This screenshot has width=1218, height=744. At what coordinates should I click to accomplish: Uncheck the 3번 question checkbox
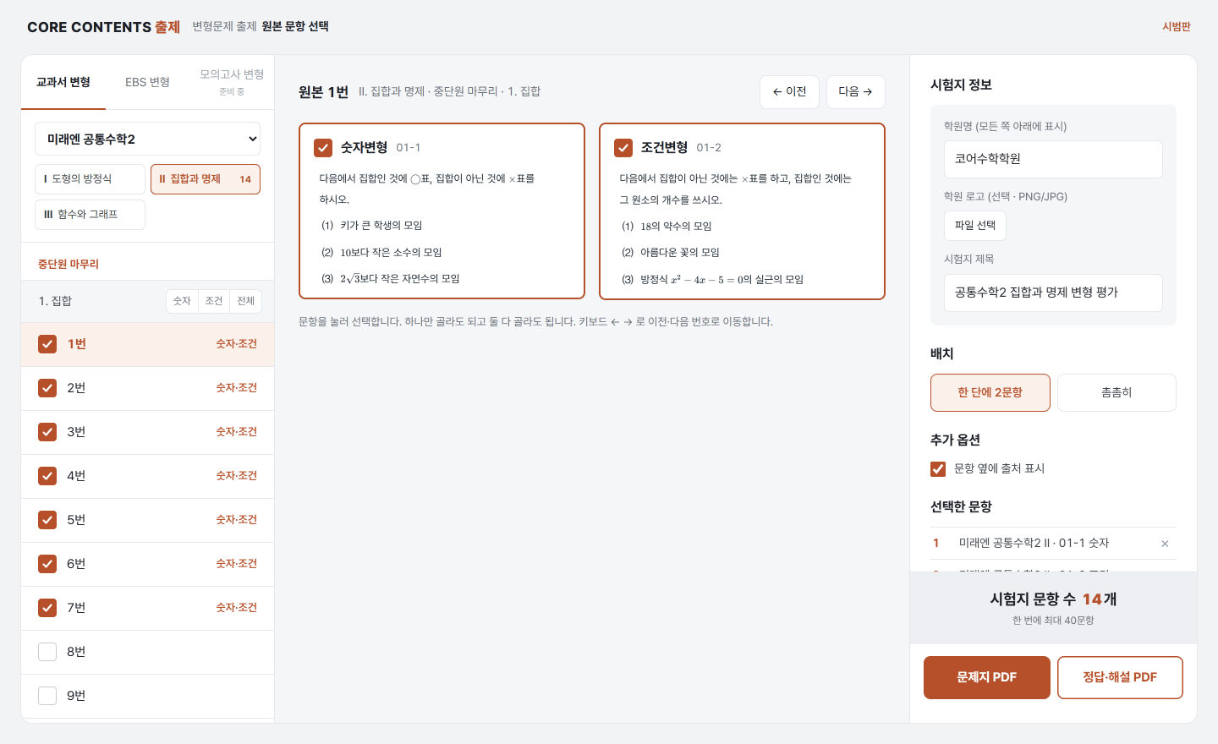[x=47, y=432]
